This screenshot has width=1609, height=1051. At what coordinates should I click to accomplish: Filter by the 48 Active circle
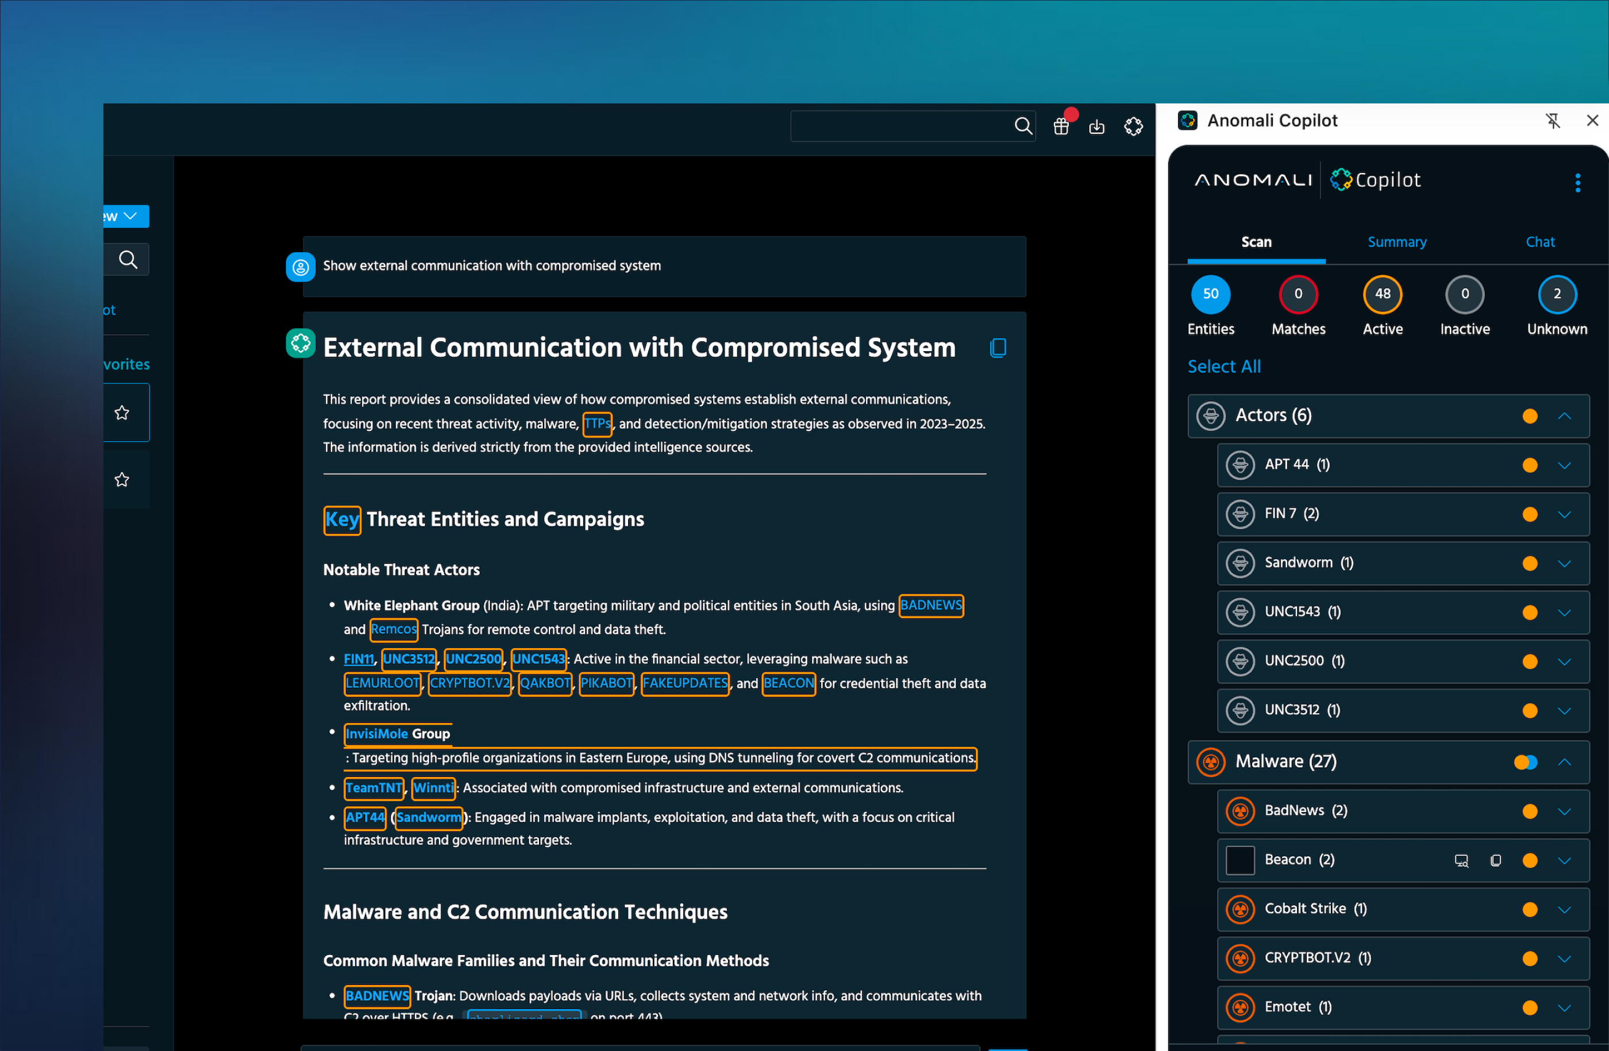pos(1382,294)
